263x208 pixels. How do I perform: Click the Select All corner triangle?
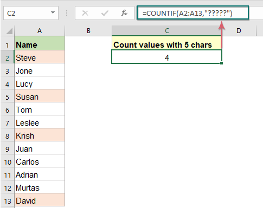pyautogui.click(x=9, y=31)
